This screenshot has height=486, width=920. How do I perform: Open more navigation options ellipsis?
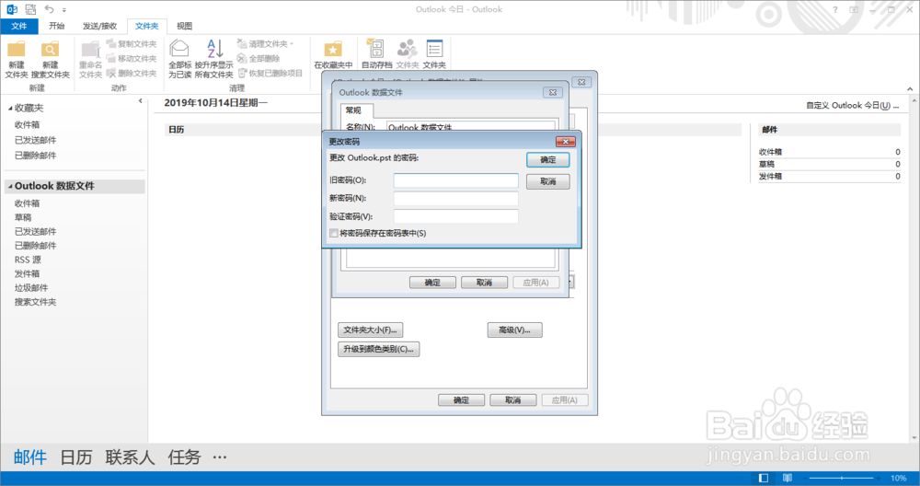[220, 457]
